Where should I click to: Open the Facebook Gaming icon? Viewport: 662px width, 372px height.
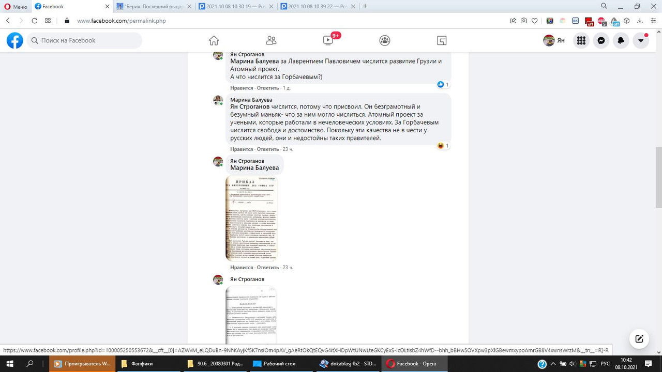click(x=442, y=40)
